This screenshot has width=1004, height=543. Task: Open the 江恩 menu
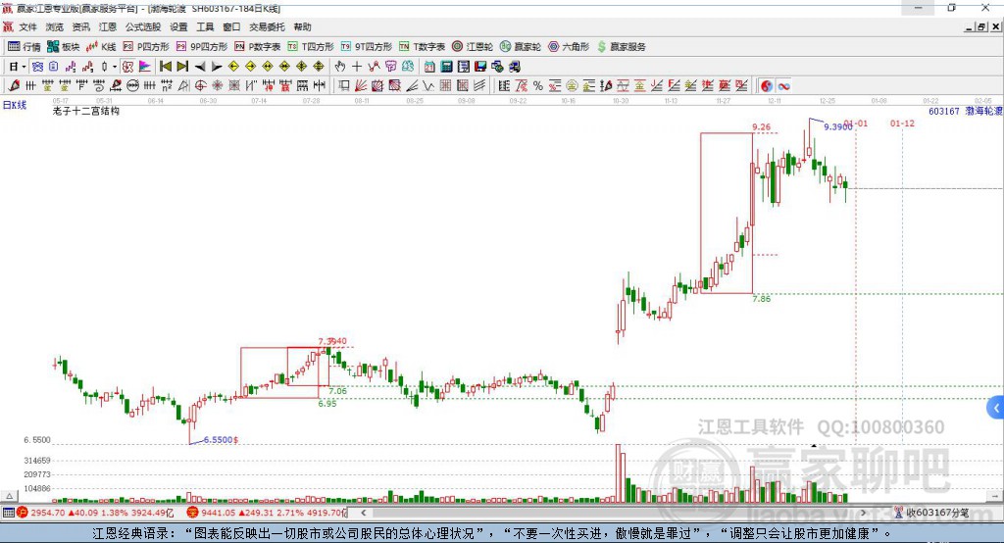108,26
